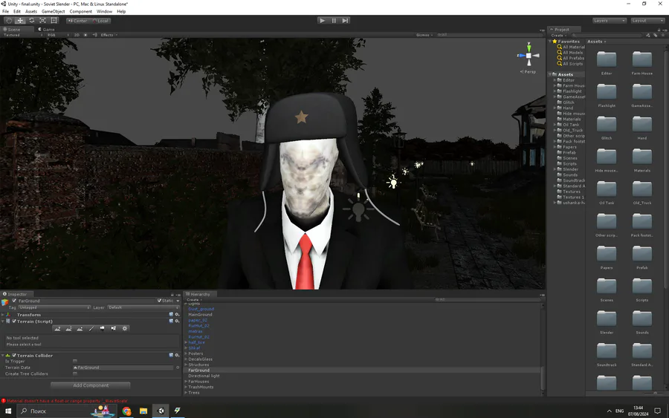669x418 pixels.
Task: Open Editor folder thumbnail in Assets
Action: [x=607, y=59]
